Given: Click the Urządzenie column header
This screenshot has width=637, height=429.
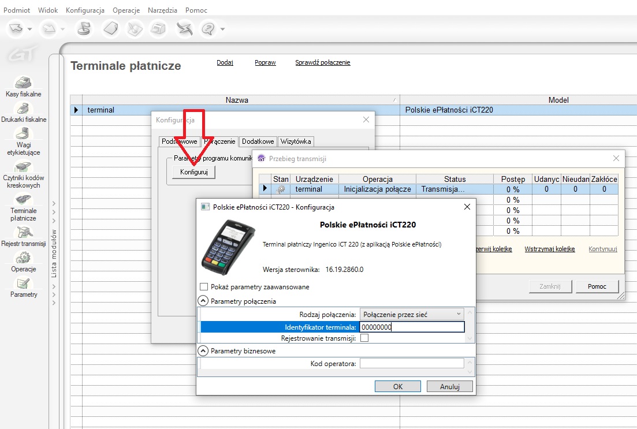Looking at the screenshot, I should 314,179.
